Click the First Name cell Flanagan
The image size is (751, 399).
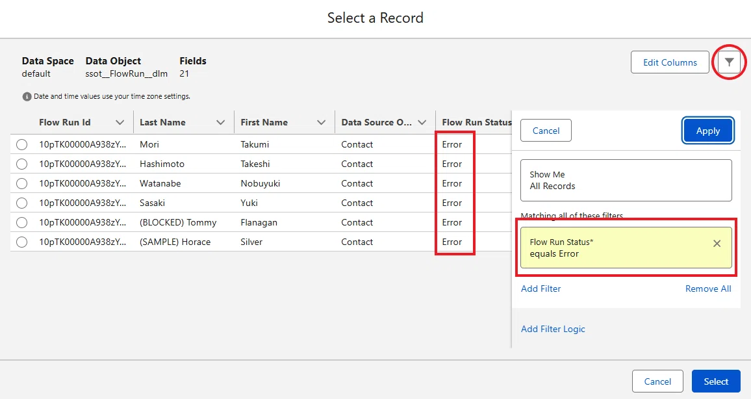[259, 223]
